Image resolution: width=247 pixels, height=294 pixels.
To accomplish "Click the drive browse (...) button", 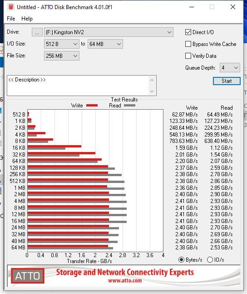I will tap(37, 32).
